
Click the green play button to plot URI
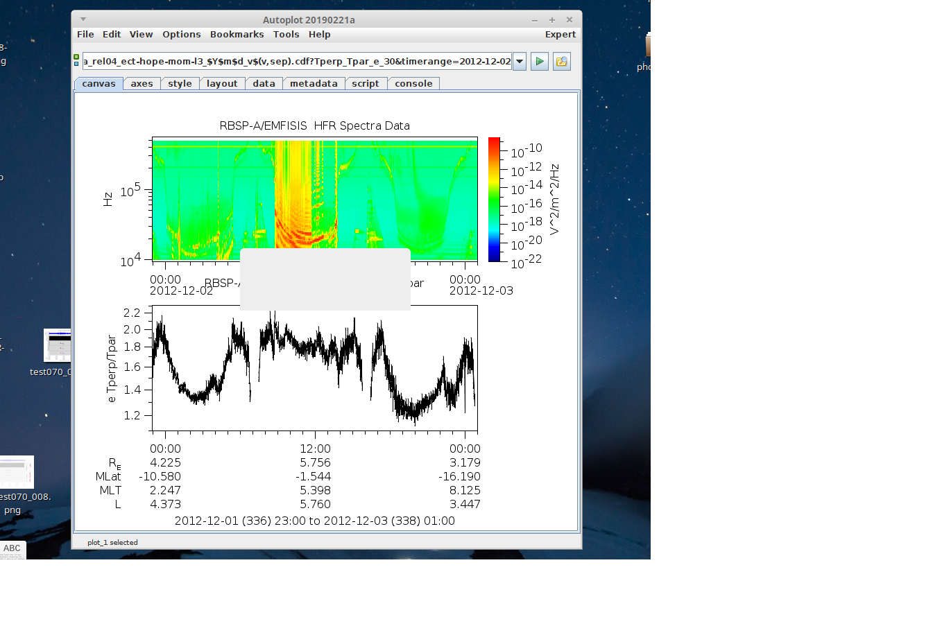[539, 62]
